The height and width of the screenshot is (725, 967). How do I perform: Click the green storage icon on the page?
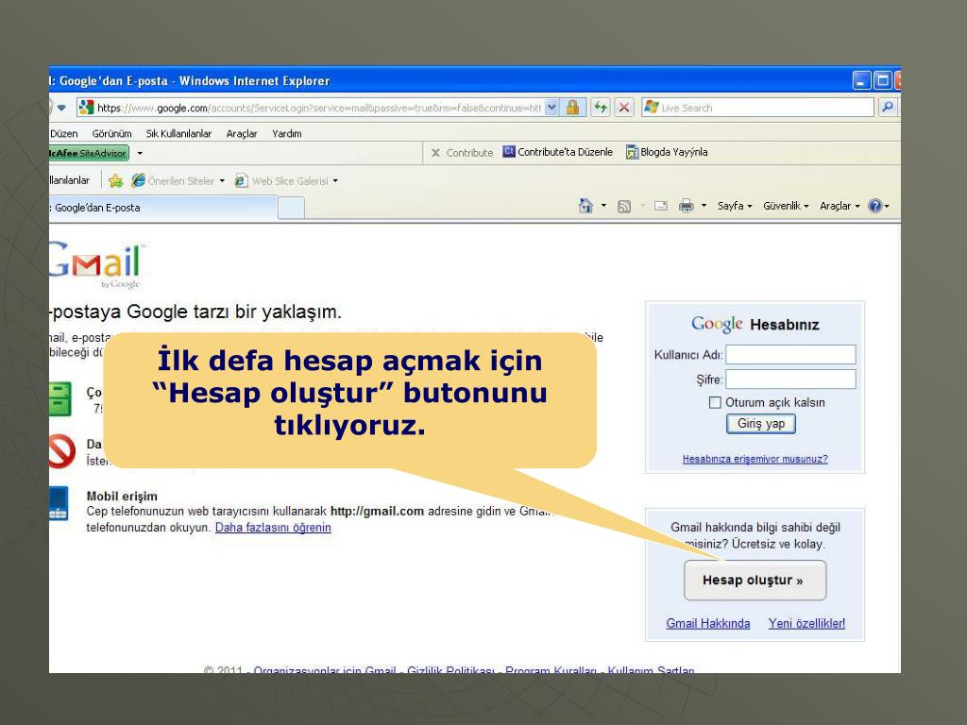click(60, 399)
